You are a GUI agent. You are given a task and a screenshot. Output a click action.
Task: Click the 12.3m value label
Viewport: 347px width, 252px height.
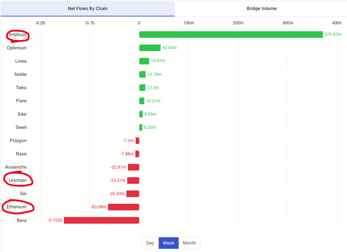[x=153, y=88]
